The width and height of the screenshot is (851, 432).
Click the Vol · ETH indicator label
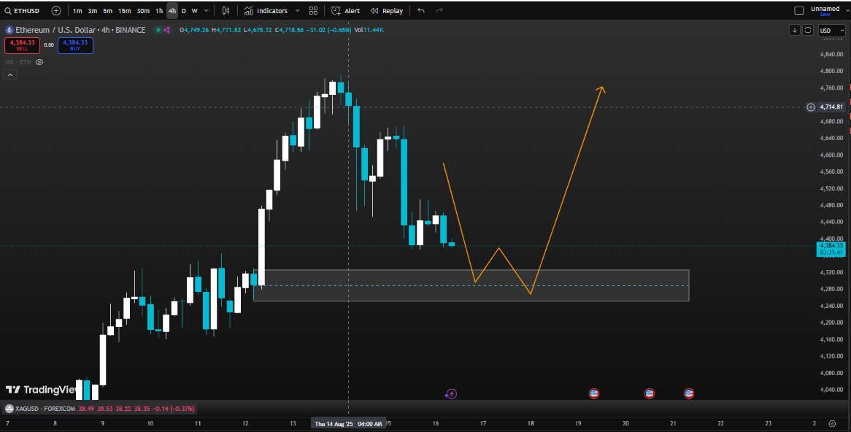click(18, 63)
